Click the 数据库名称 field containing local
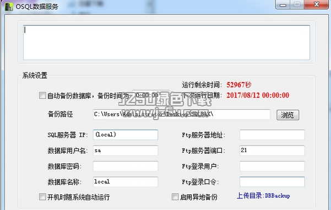Screen dimensions: 331x210 click(x=126, y=182)
